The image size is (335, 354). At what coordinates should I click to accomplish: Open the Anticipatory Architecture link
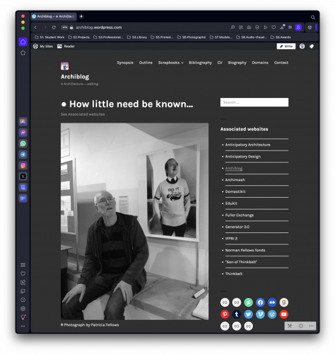[x=248, y=145]
